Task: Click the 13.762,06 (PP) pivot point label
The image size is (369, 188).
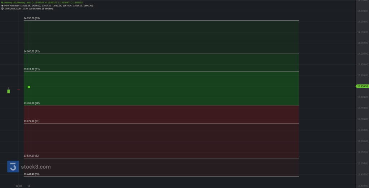Action: pyautogui.click(x=32, y=103)
